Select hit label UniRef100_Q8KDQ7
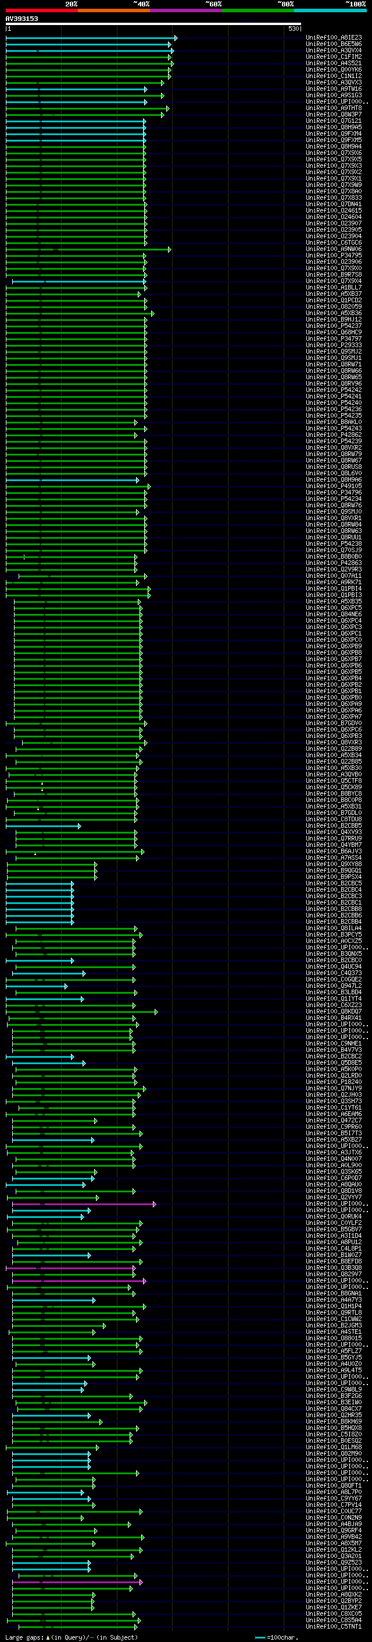 point(334,1012)
